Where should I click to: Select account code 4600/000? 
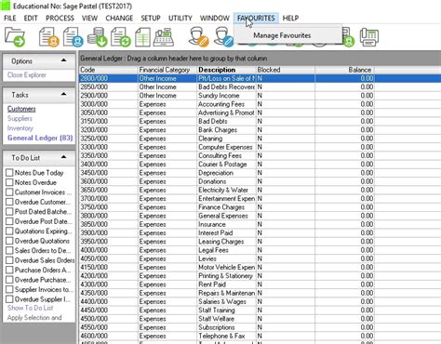(x=108, y=336)
